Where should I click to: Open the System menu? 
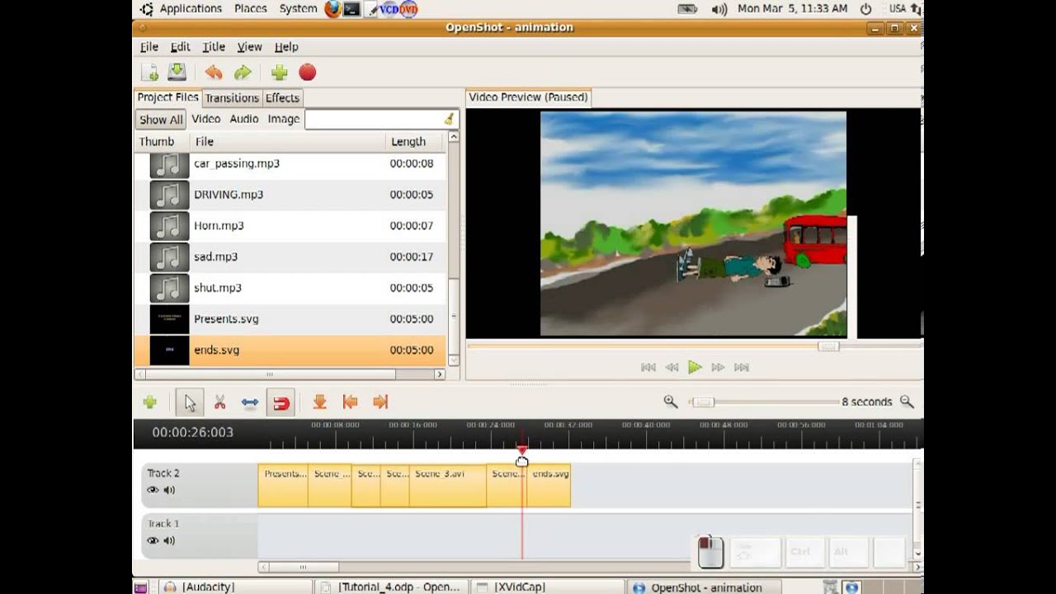coord(298,8)
